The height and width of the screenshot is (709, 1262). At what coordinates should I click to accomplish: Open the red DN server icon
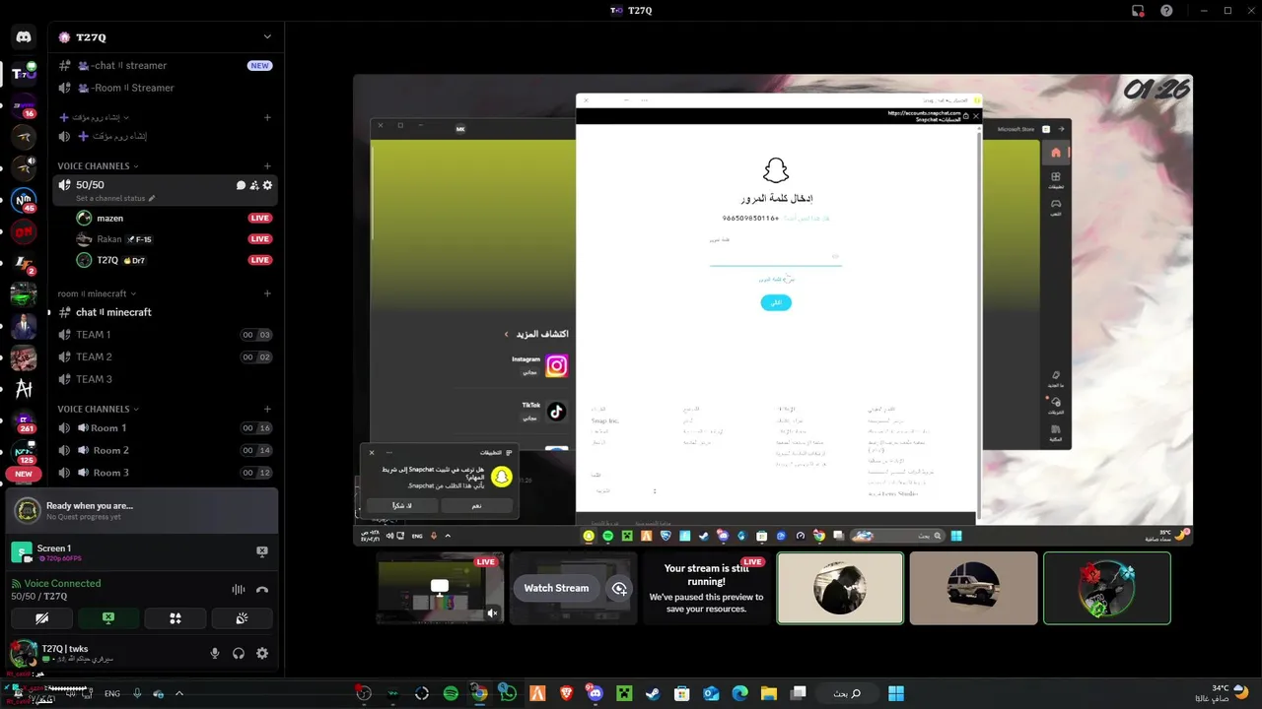[24, 232]
